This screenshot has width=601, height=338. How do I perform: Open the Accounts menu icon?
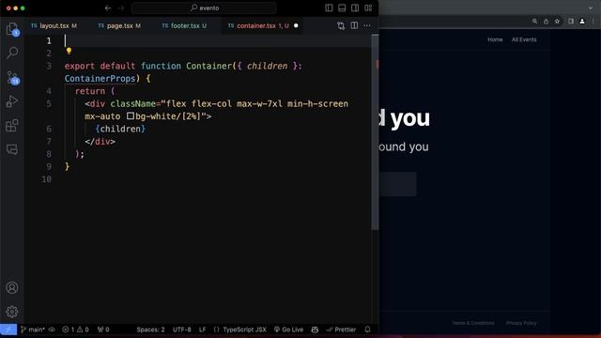point(12,288)
